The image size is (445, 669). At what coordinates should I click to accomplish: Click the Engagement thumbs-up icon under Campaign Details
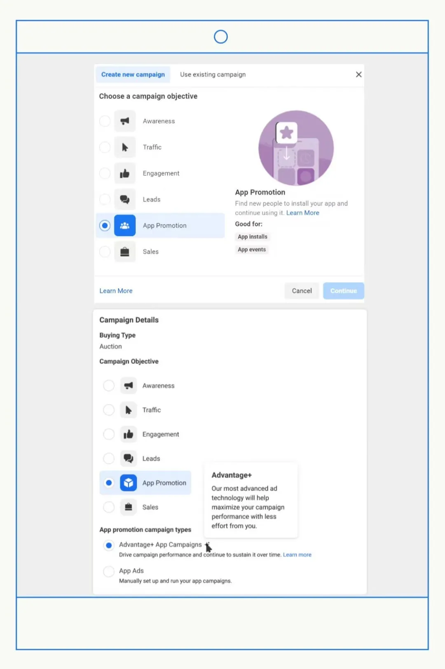pyautogui.click(x=129, y=434)
